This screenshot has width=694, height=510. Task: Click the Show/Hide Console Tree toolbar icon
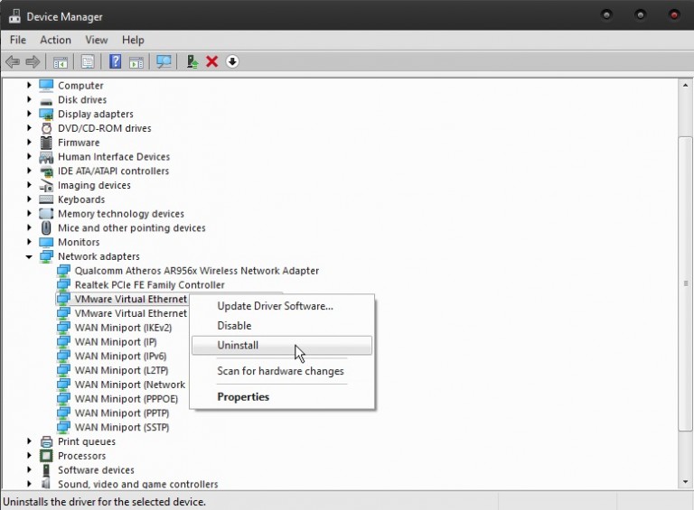[x=61, y=61]
